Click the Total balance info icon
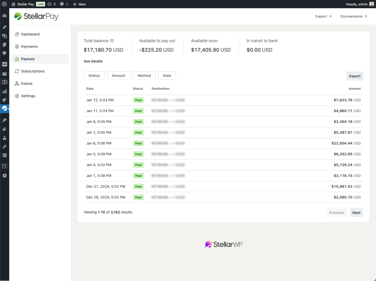 pos(112,41)
